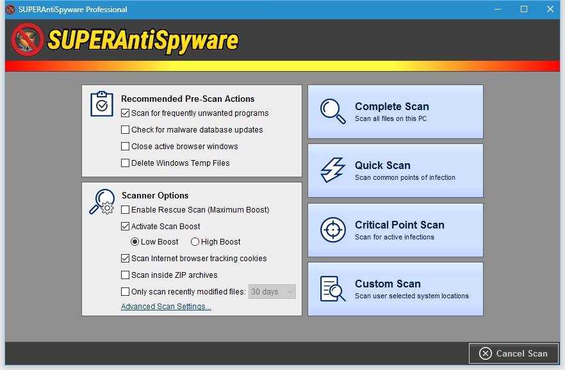Click the Quick Scan lightning bolt icon
Image resolution: width=565 pixels, height=370 pixels.
333,170
